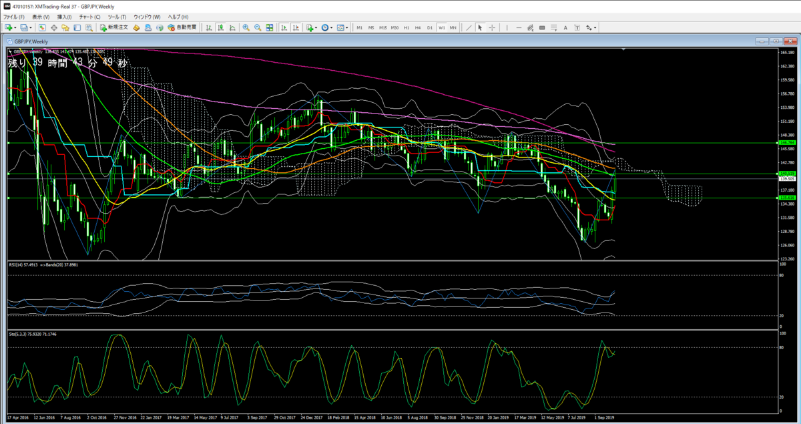Zoom out on the chart
Screen dimensions: 801x424
click(258, 27)
